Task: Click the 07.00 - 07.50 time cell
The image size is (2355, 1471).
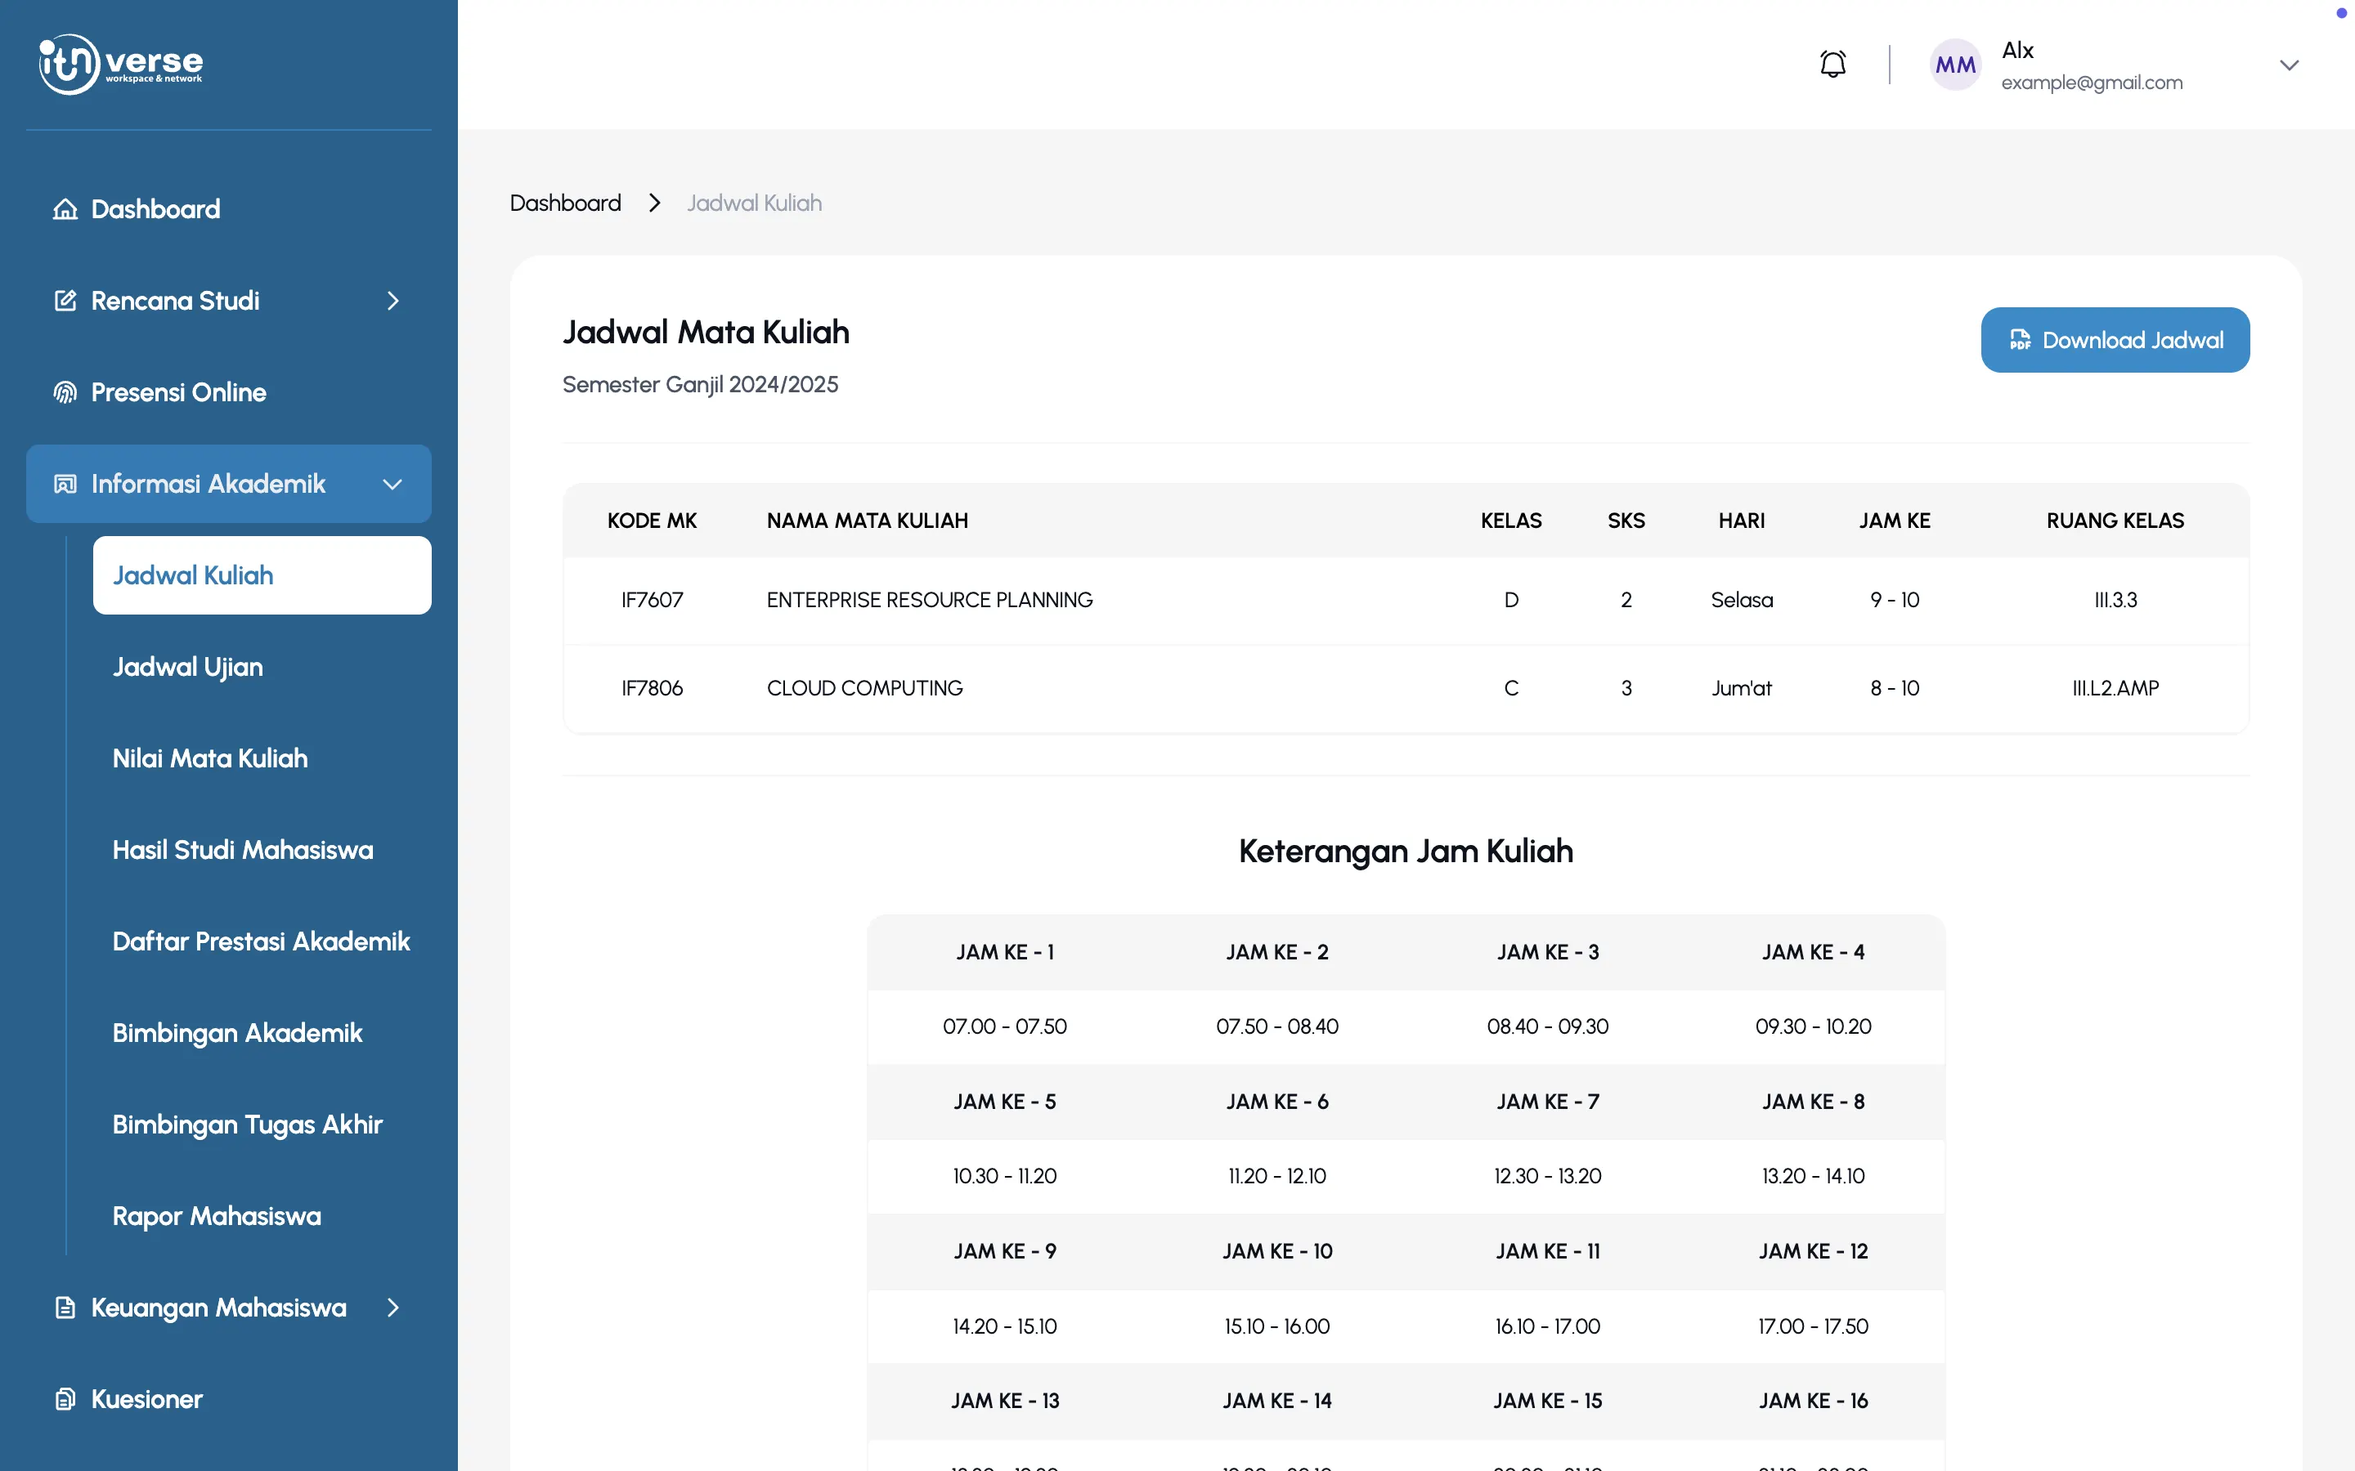Action: pos(1004,1026)
